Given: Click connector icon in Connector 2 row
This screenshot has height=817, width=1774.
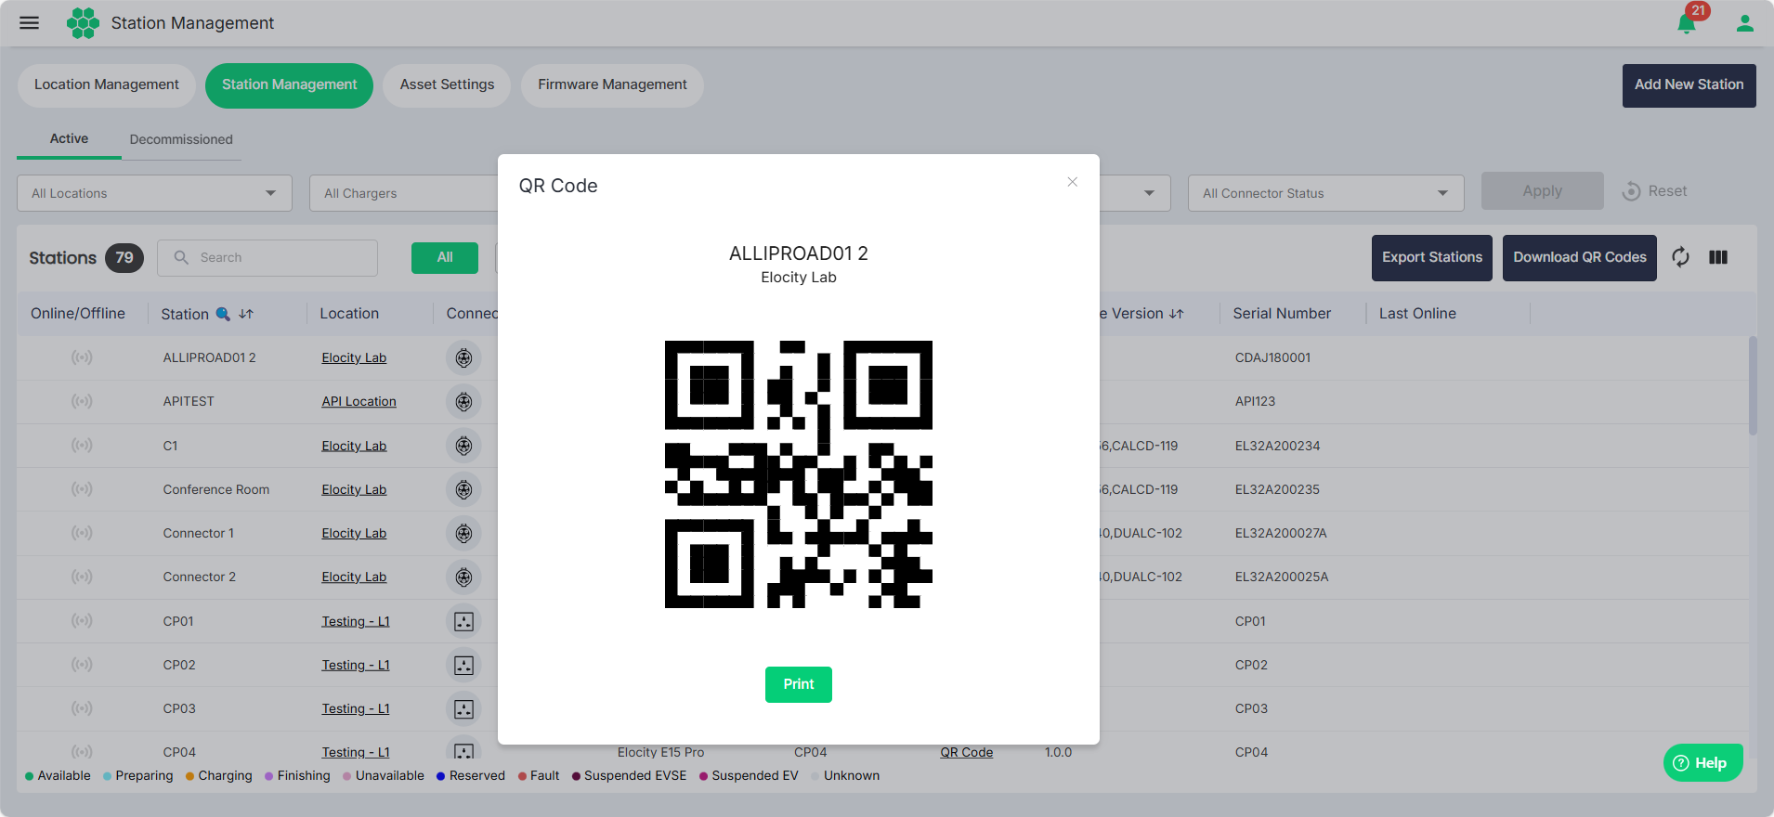Looking at the screenshot, I should [x=463, y=577].
